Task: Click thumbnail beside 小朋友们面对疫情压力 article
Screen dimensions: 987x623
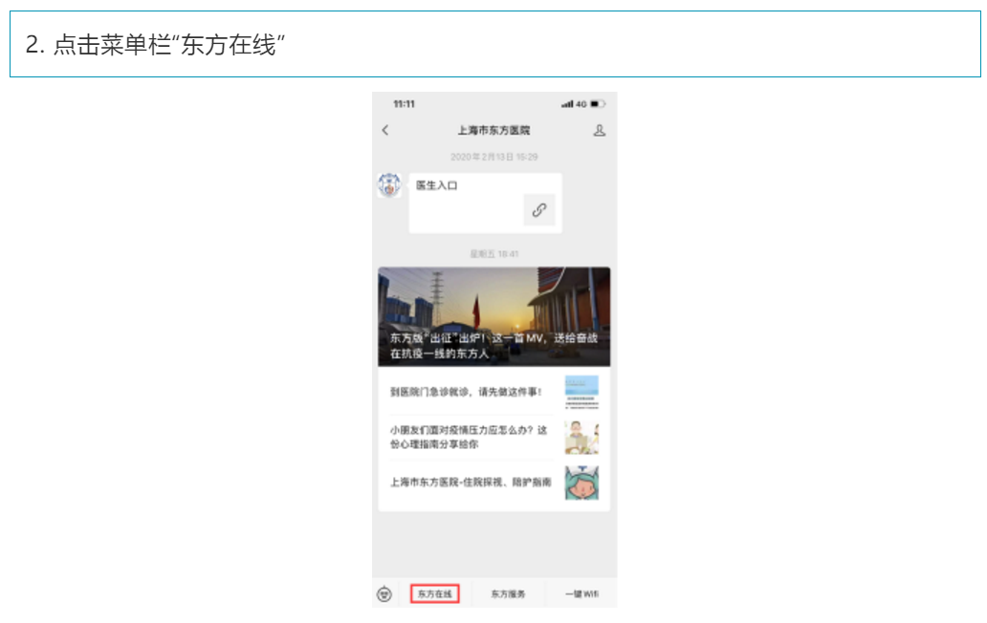Action: point(581,438)
